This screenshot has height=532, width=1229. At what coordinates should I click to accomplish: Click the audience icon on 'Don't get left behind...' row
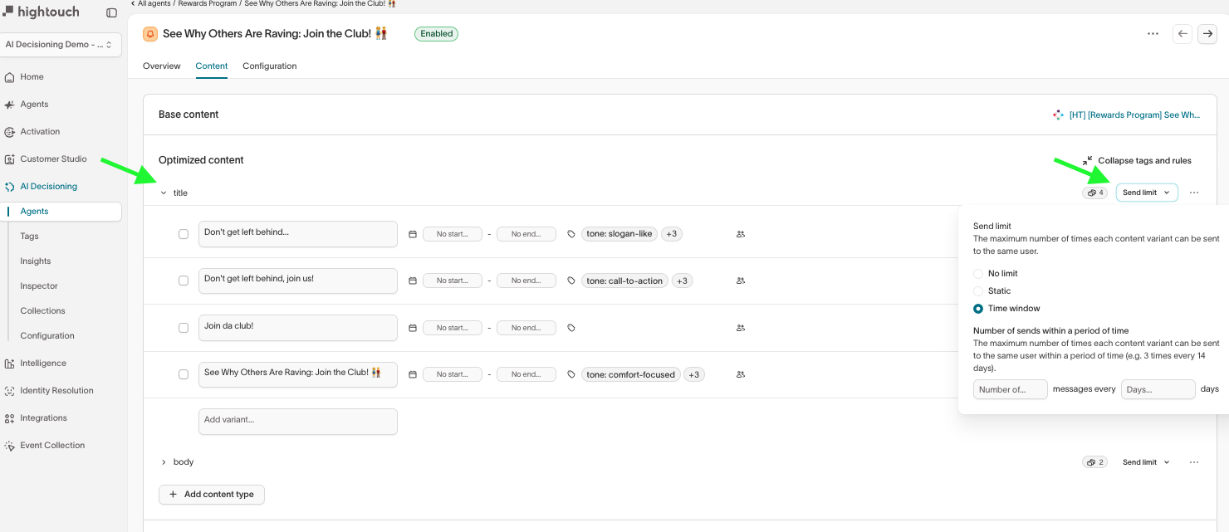(x=740, y=234)
